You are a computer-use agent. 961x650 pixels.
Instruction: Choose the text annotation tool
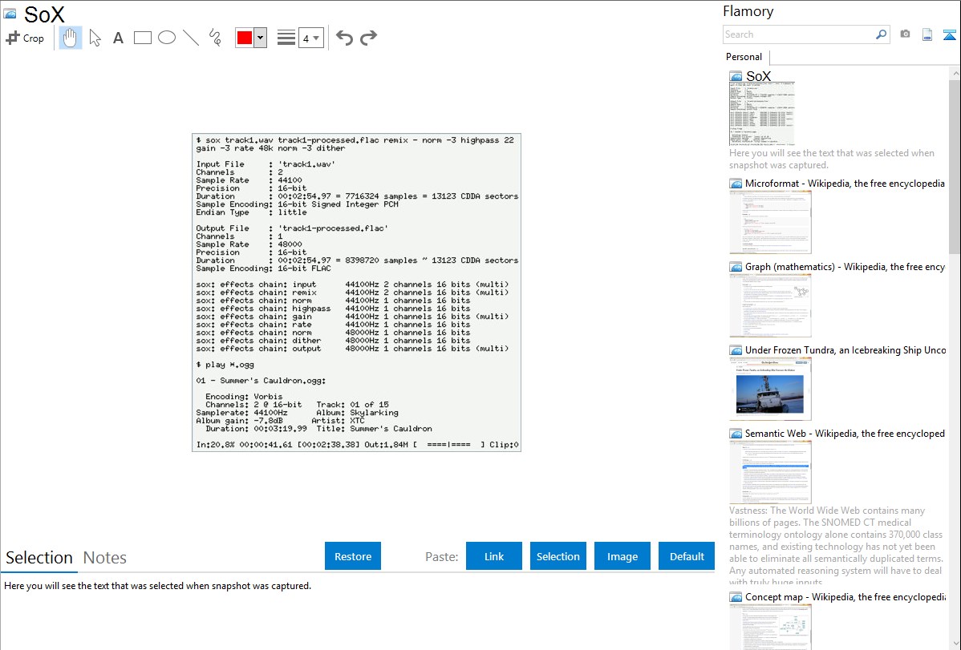(118, 38)
